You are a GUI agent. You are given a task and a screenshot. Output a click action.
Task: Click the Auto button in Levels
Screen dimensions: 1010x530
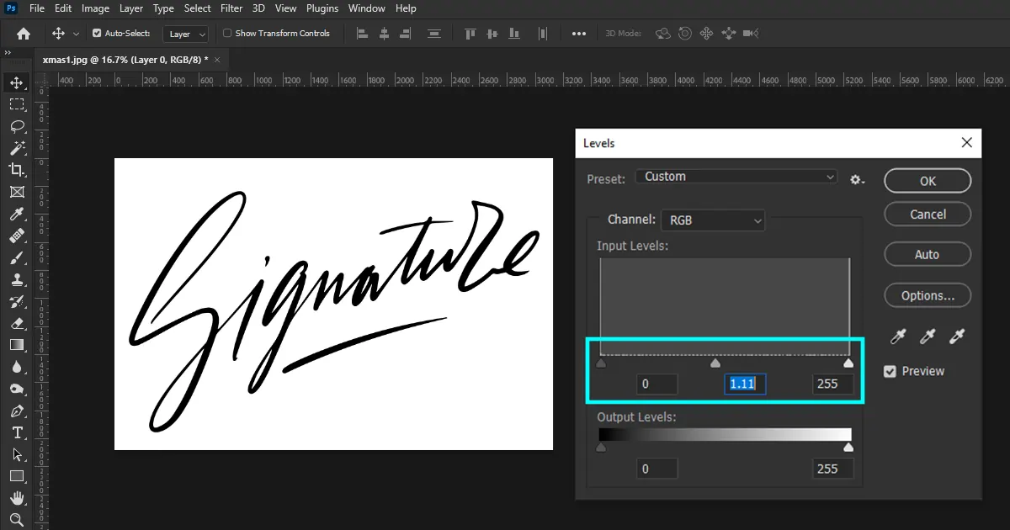[927, 254]
